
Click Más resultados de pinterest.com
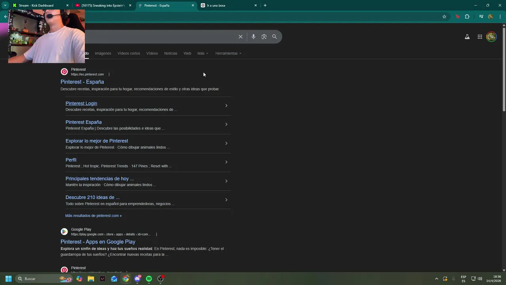tap(93, 216)
